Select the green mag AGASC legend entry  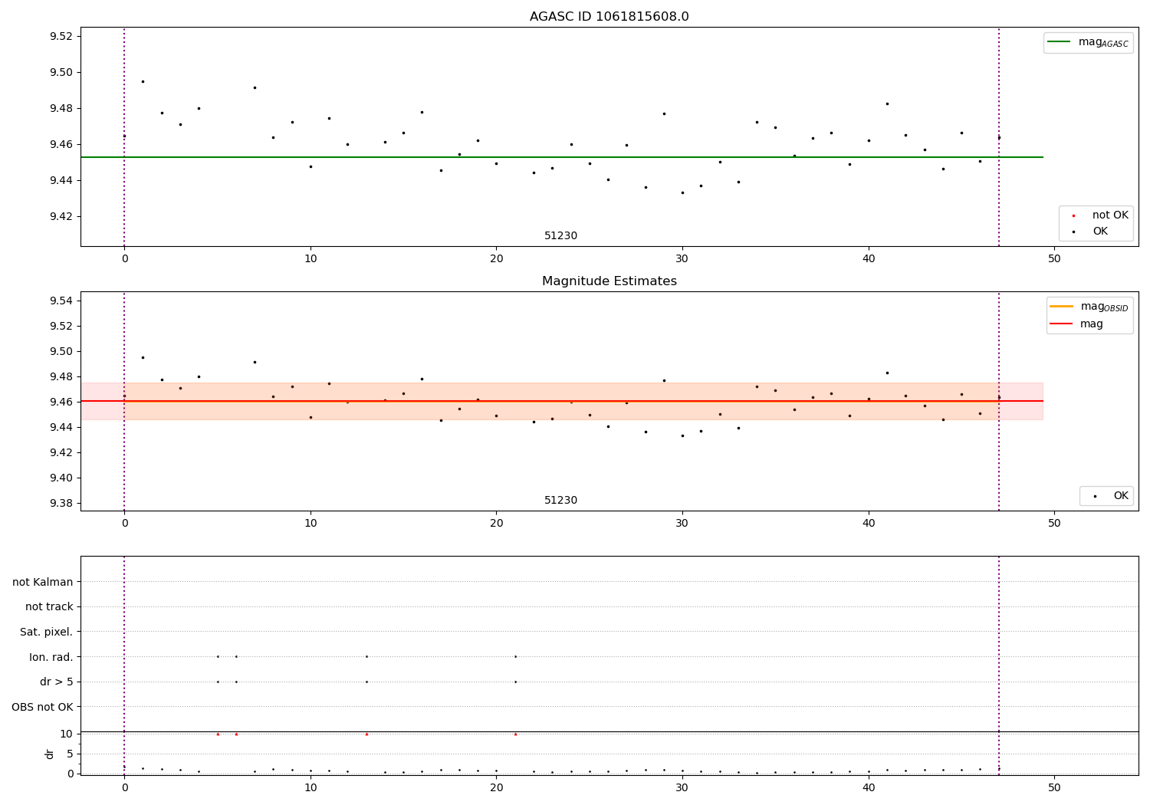[1088, 43]
